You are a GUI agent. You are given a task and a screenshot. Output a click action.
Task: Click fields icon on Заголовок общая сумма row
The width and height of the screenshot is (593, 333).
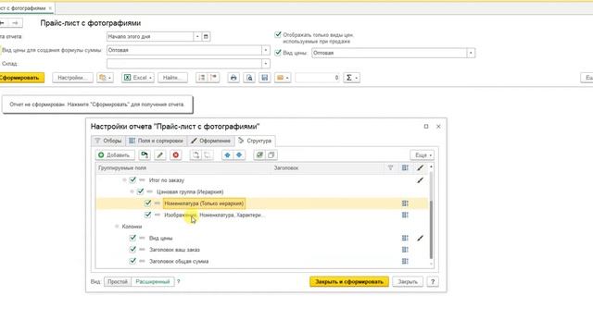405,261
